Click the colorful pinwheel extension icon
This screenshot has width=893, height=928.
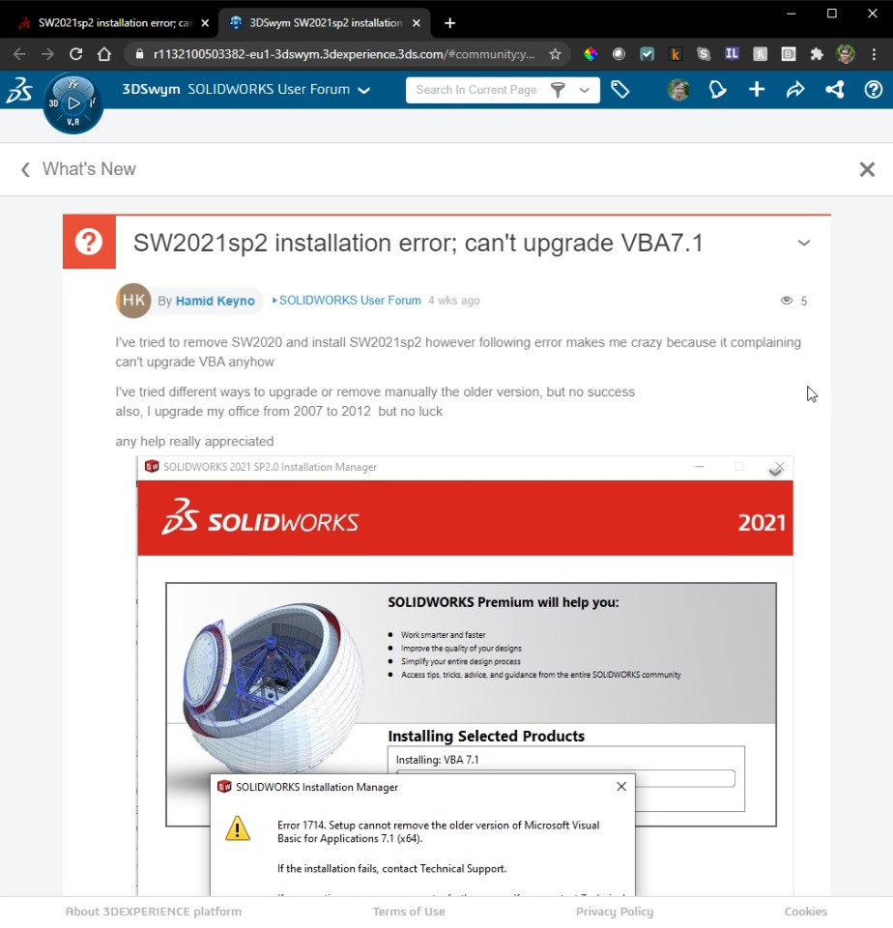[x=590, y=54]
